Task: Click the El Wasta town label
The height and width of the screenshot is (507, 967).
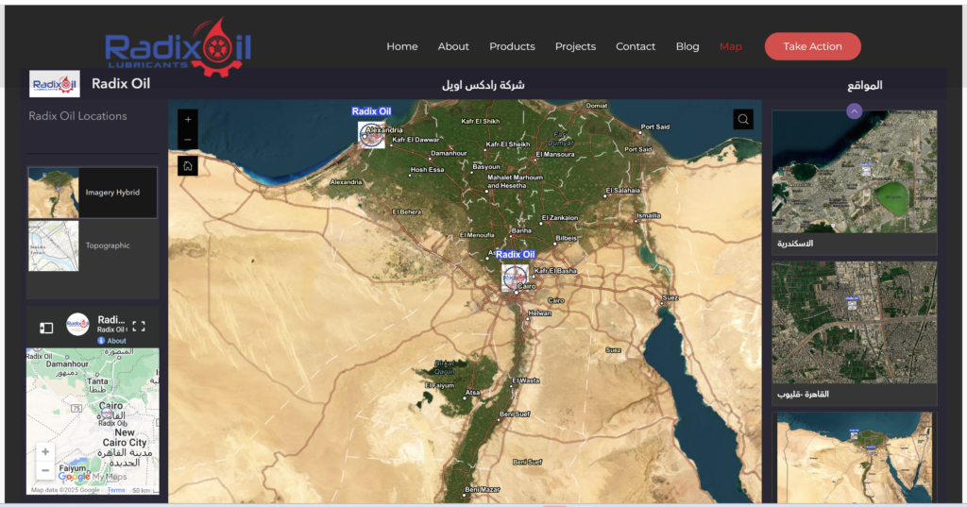Action: click(526, 380)
